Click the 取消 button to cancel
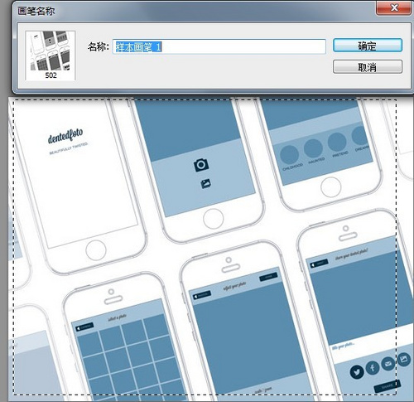414x402 pixels. tap(368, 67)
